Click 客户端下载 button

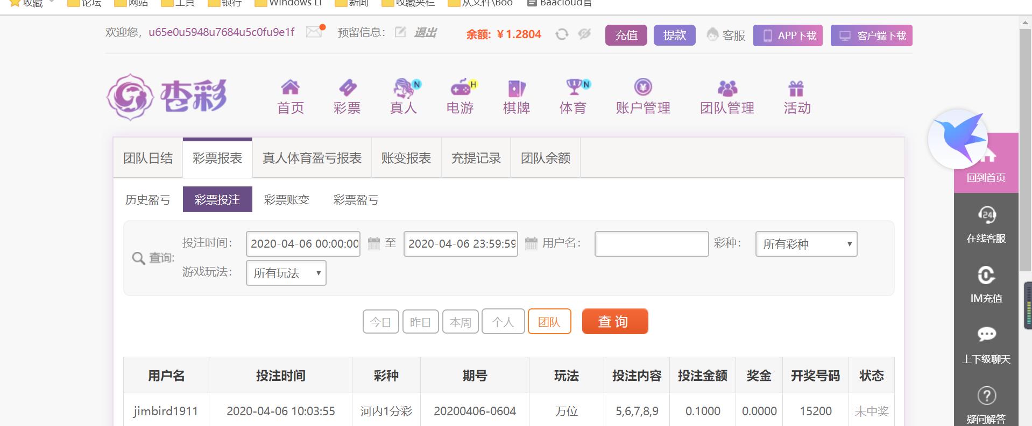click(x=872, y=35)
